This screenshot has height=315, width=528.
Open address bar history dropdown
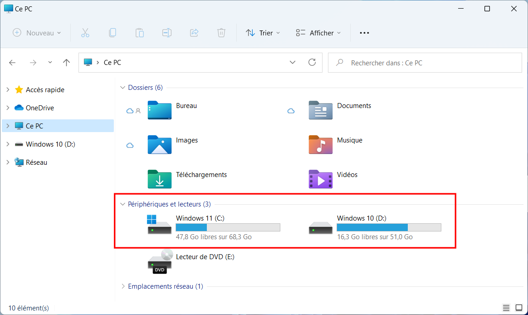[x=293, y=62]
